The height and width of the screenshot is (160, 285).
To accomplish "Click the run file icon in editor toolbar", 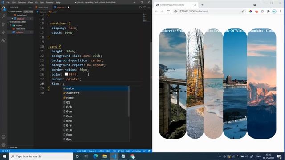I will point(141,7).
